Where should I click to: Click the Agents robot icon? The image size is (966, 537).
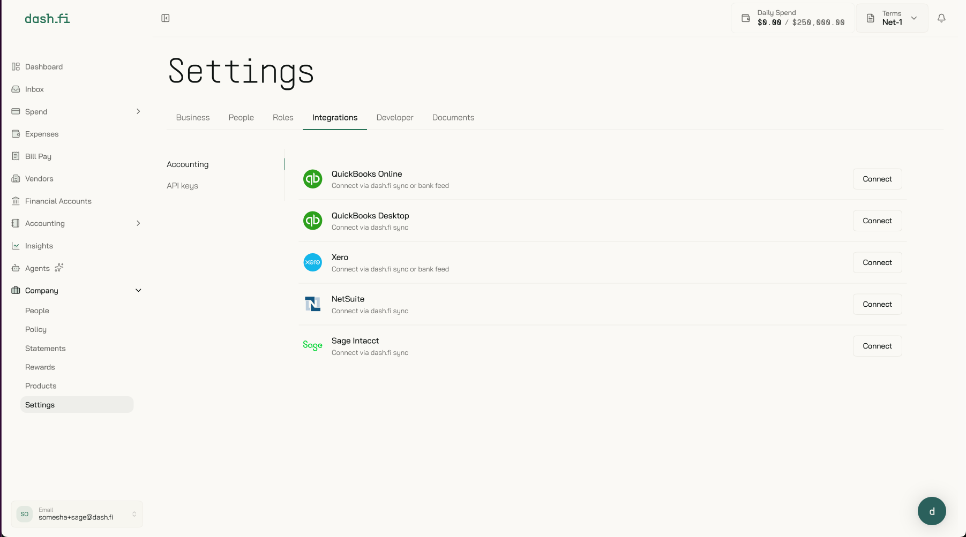coord(16,268)
